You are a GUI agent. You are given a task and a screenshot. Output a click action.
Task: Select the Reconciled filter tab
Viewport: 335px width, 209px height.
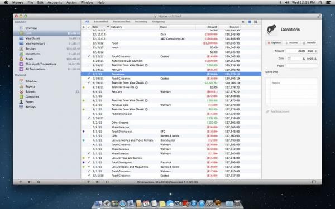click(101, 22)
